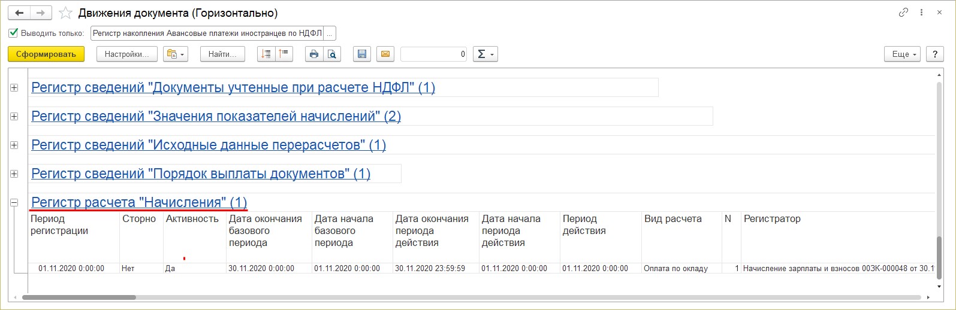This screenshot has width=956, height=310.
Task: Click the register filter input field
Action: (x=207, y=33)
